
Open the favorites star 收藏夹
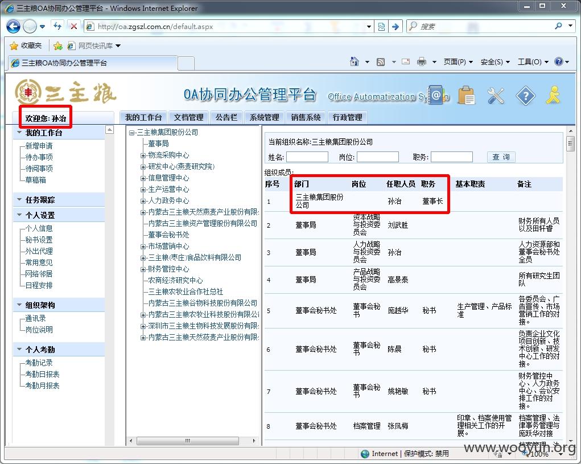(26, 46)
